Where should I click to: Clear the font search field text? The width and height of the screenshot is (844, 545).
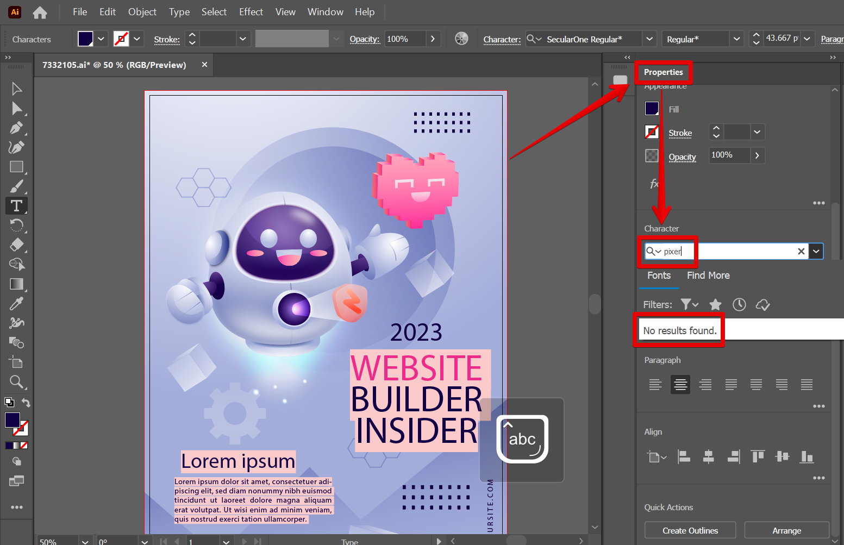point(801,252)
